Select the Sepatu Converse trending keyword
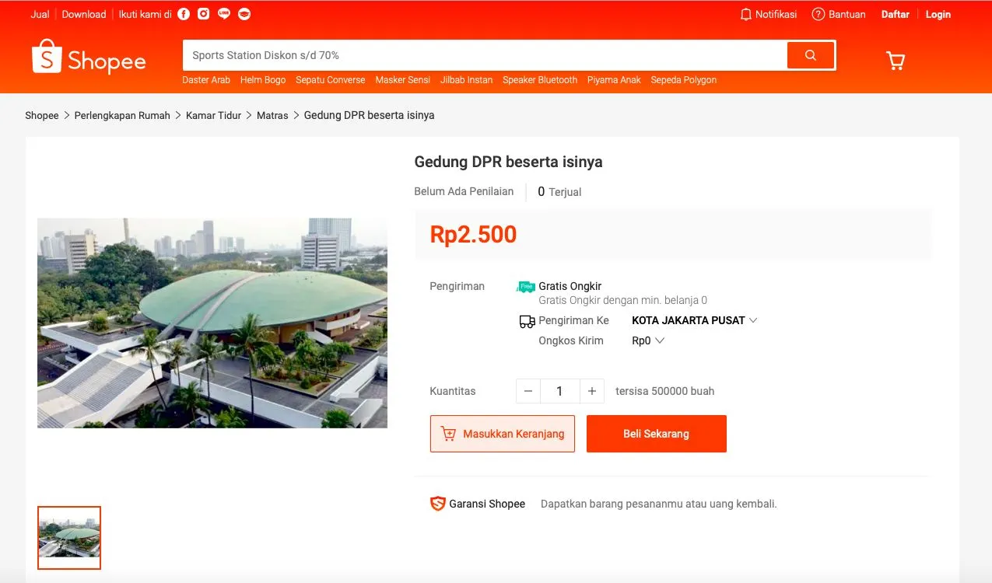 coord(330,79)
